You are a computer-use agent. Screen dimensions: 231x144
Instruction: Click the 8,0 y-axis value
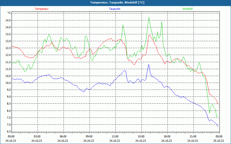(9, 111)
